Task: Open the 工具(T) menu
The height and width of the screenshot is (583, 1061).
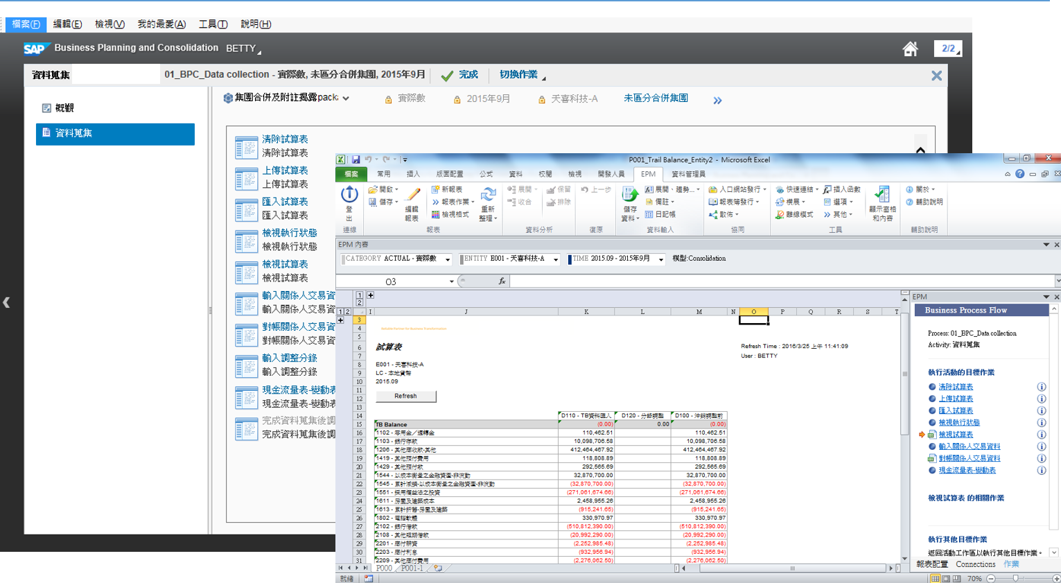Action: 213,24
